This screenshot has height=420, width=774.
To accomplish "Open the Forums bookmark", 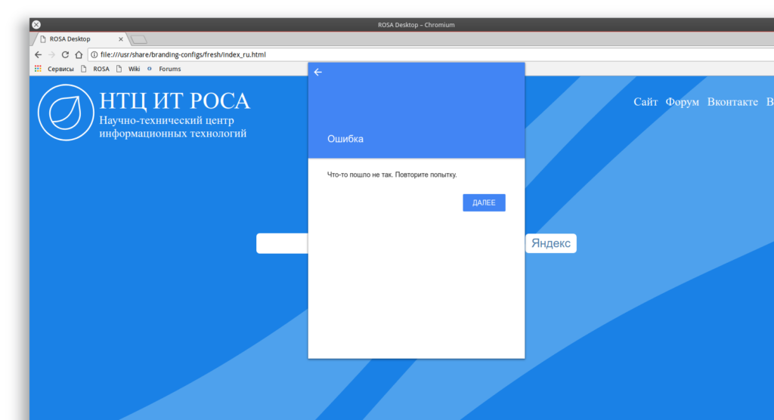I will pyautogui.click(x=169, y=69).
